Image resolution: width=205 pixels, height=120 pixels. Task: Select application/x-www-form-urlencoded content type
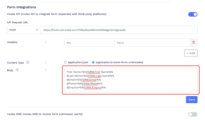93,62
